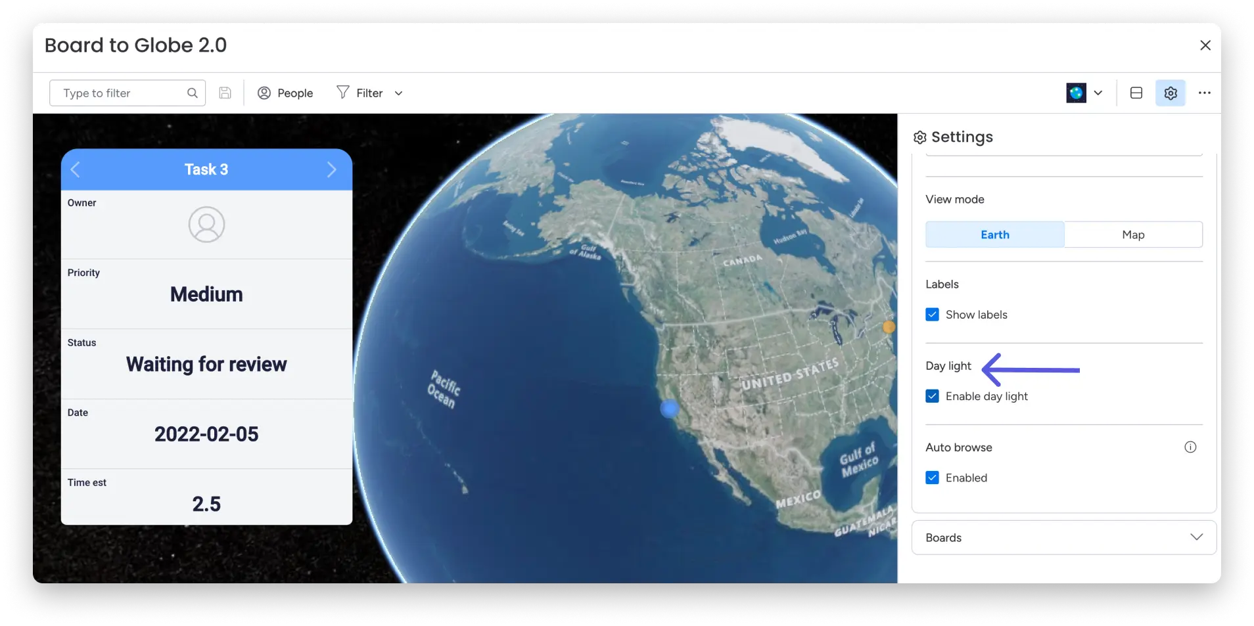Go to the next task card
Viewport: 1254px width, 626px height.
click(332, 169)
